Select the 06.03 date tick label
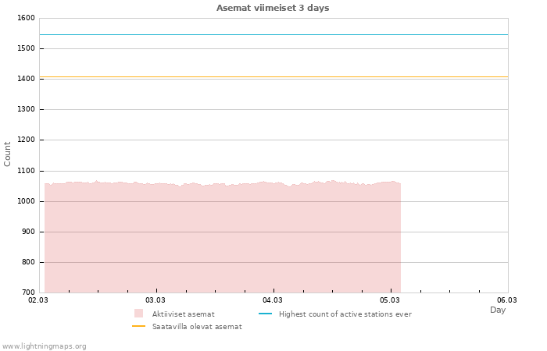The width and height of the screenshot is (547, 351). [x=507, y=300]
